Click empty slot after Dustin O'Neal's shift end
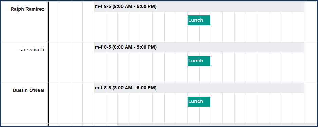Image resolution: width=318 pixels, height=127 pixels. pos(310,103)
